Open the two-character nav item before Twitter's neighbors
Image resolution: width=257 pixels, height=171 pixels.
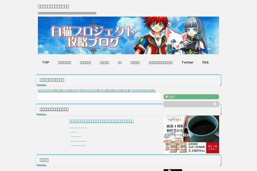[x=120, y=62]
